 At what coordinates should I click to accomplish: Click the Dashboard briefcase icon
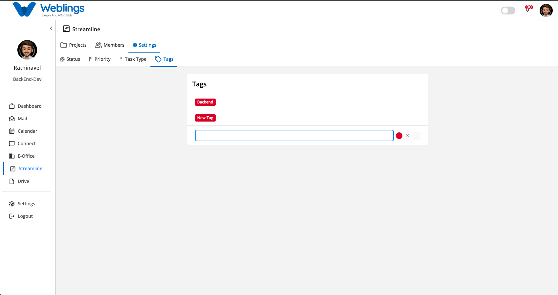(x=12, y=106)
